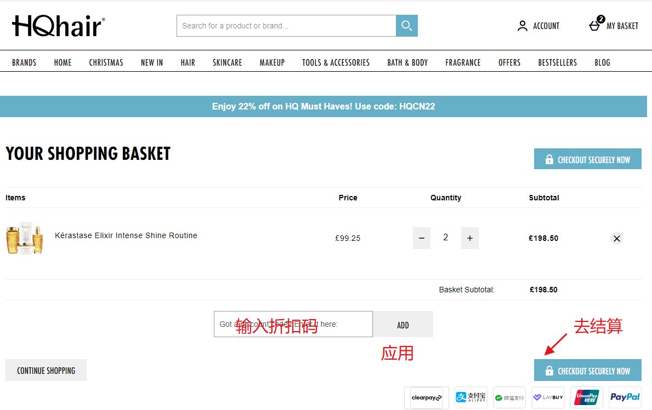Select the Alipay payment icon
The height and width of the screenshot is (410, 652).
(470, 397)
